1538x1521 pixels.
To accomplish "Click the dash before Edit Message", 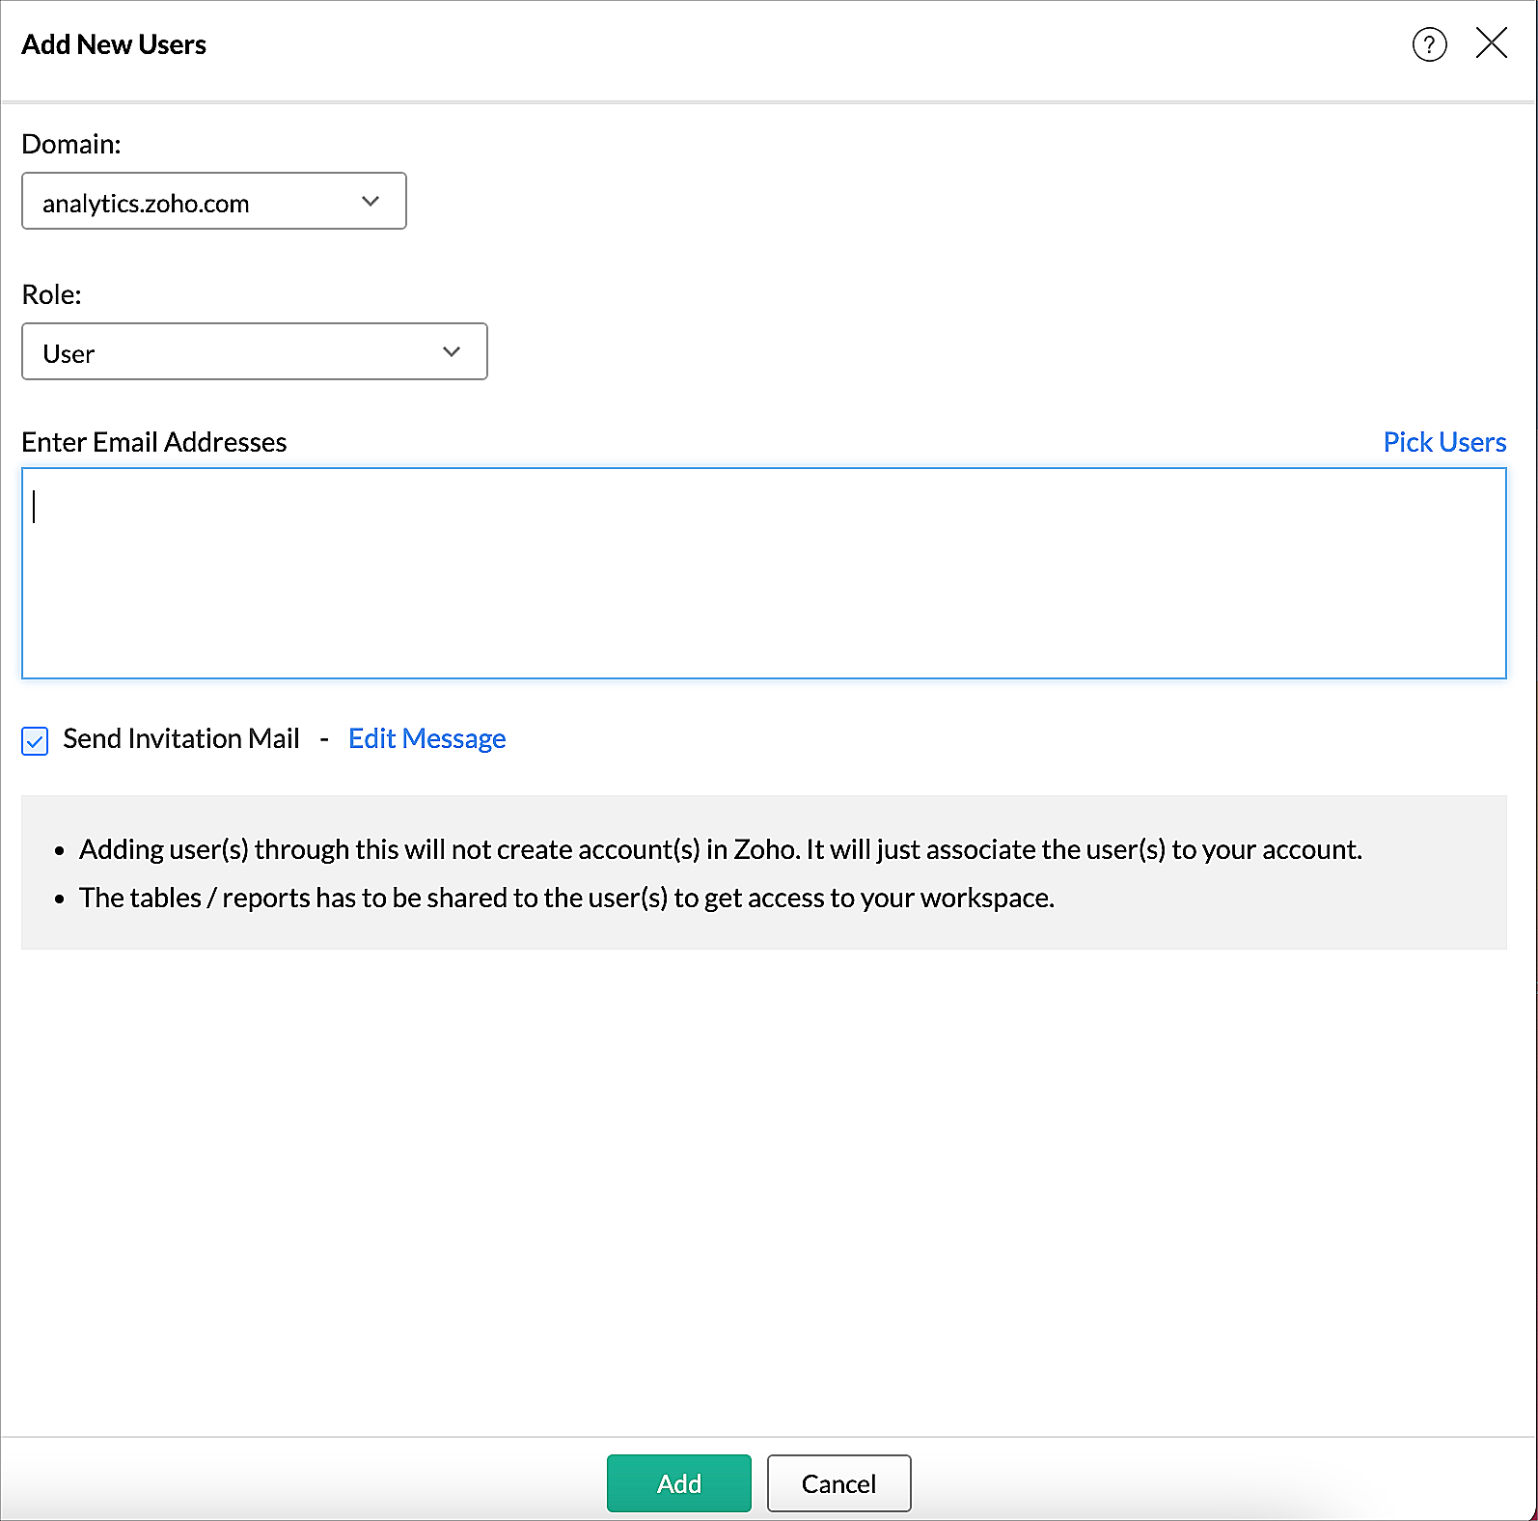I will pos(324,739).
